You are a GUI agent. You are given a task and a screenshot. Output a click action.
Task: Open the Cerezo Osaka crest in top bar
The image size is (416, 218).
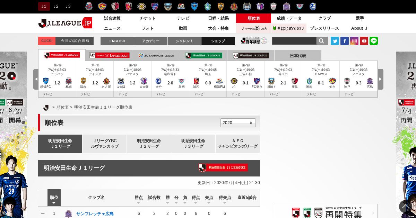[260, 6]
